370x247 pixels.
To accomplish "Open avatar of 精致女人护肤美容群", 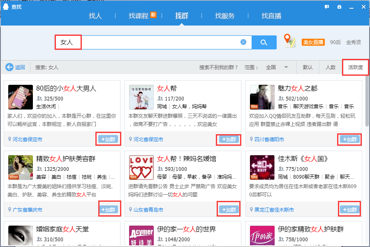I will tap(21, 168).
